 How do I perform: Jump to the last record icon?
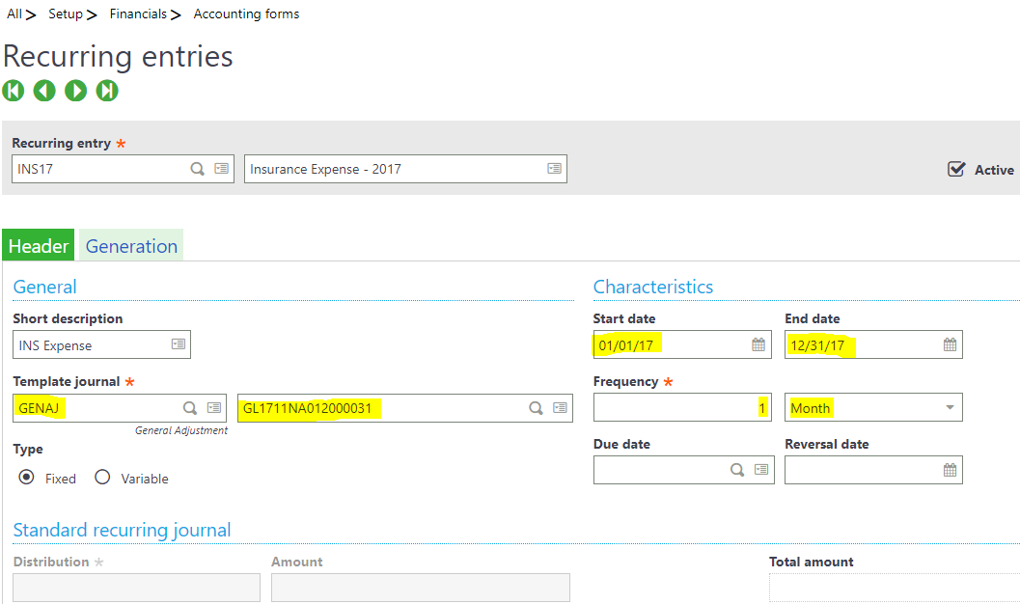[x=107, y=91]
